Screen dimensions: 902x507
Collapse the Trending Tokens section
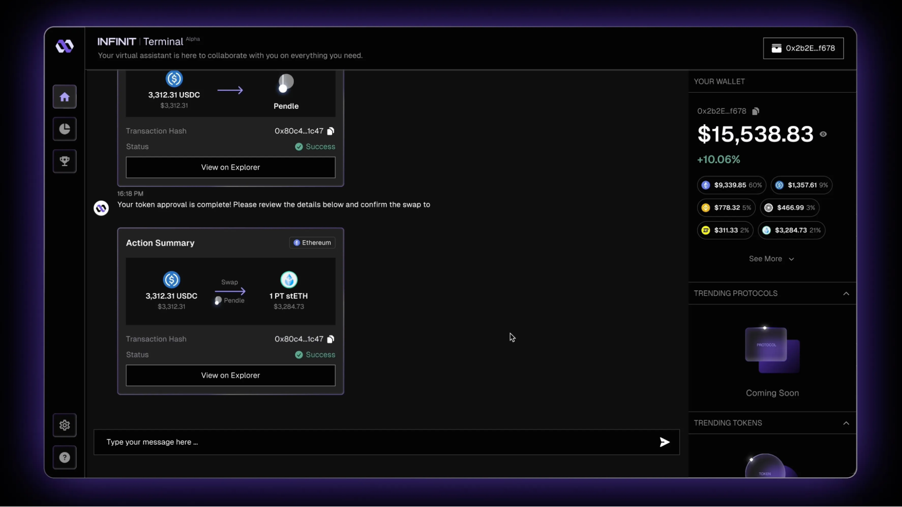[846, 423]
